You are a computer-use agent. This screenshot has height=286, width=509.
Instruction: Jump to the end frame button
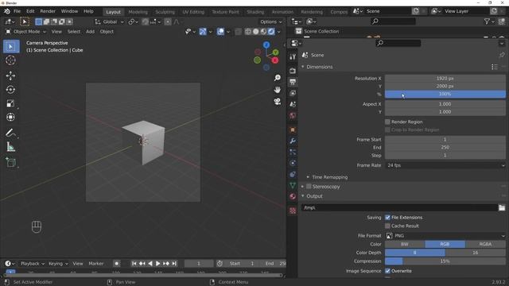point(174,264)
